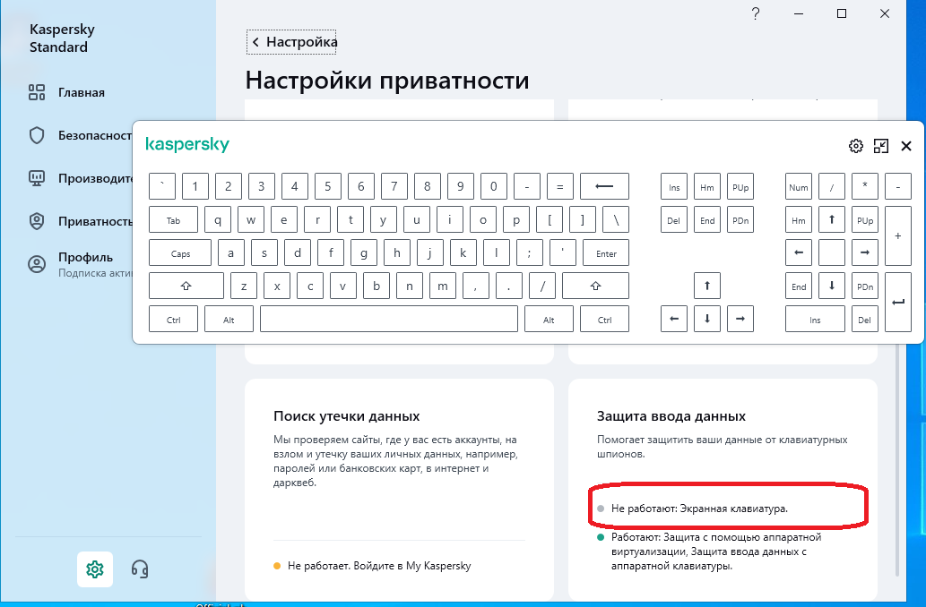Open the virtual keyboard settings gear

[856, 146]
